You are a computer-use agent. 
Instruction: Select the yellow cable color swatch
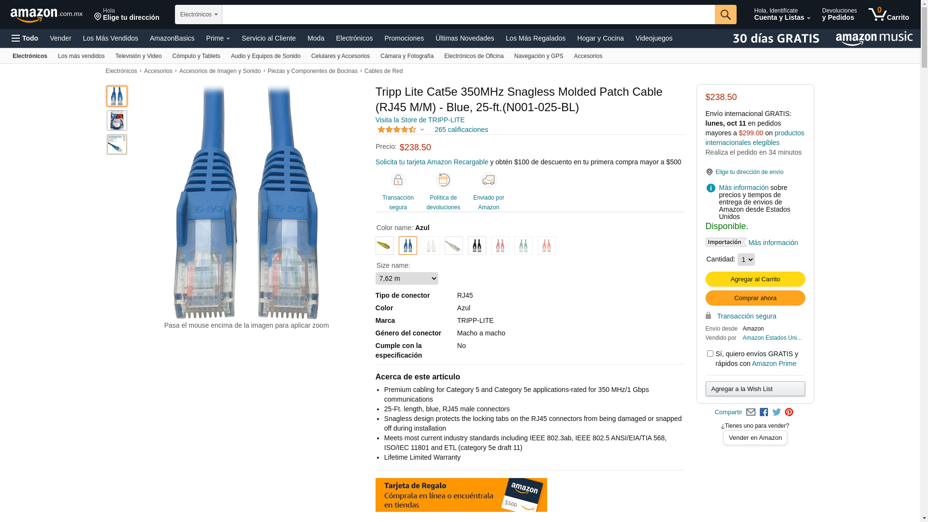[x=385, y=246]
